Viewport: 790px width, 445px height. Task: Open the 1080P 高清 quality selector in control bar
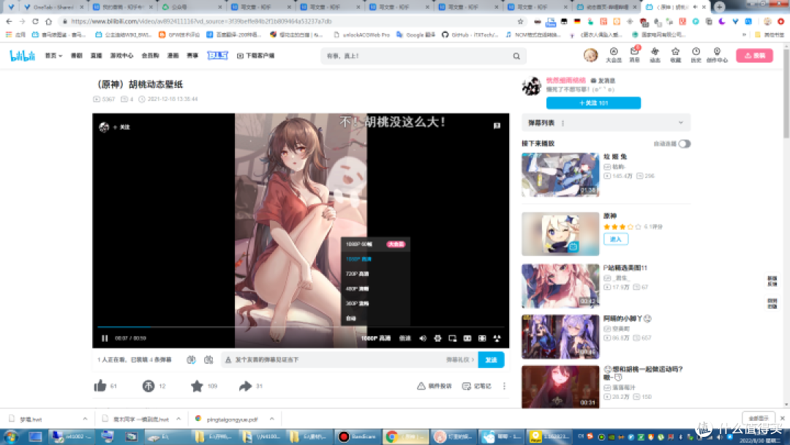pos(376,338)
